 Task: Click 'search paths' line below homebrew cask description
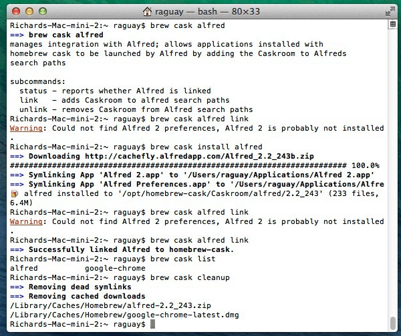pyautogui.click(x=38, y=63)
